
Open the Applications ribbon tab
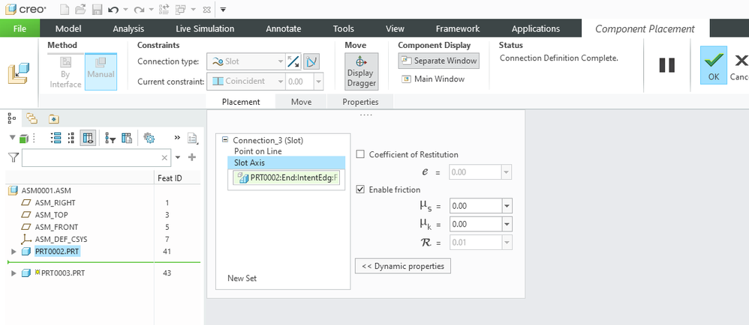pyautogui.click(x=535, y=28)
